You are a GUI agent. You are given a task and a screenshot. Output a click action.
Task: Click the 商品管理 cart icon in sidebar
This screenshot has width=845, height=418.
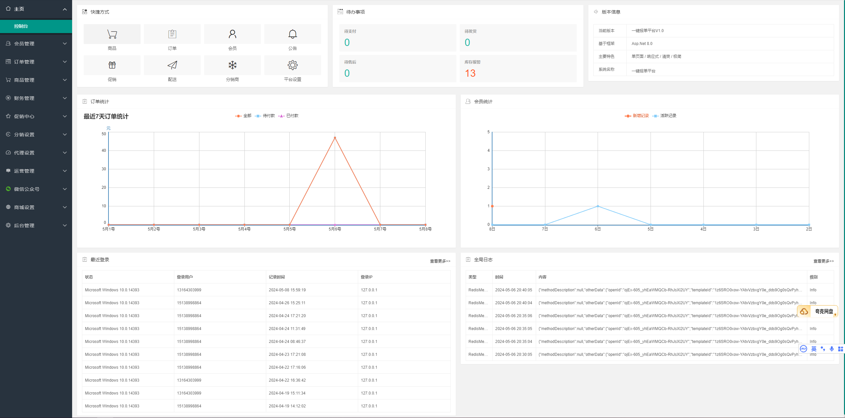(8, 80)
